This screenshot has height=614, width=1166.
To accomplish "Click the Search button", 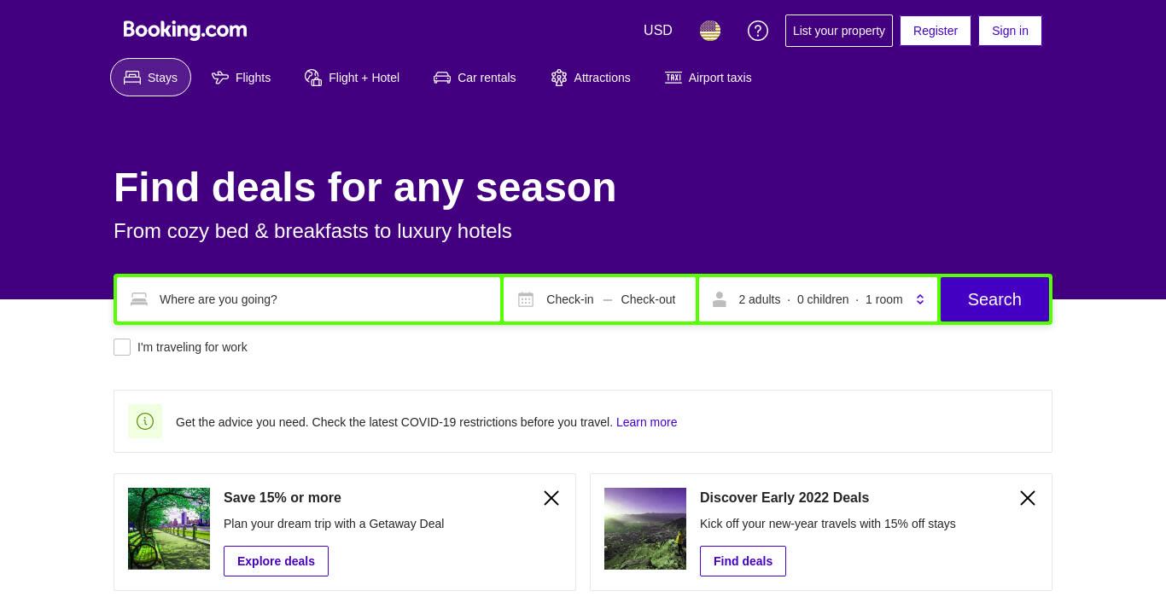I will pyautogui.click(x=994, y=299).
